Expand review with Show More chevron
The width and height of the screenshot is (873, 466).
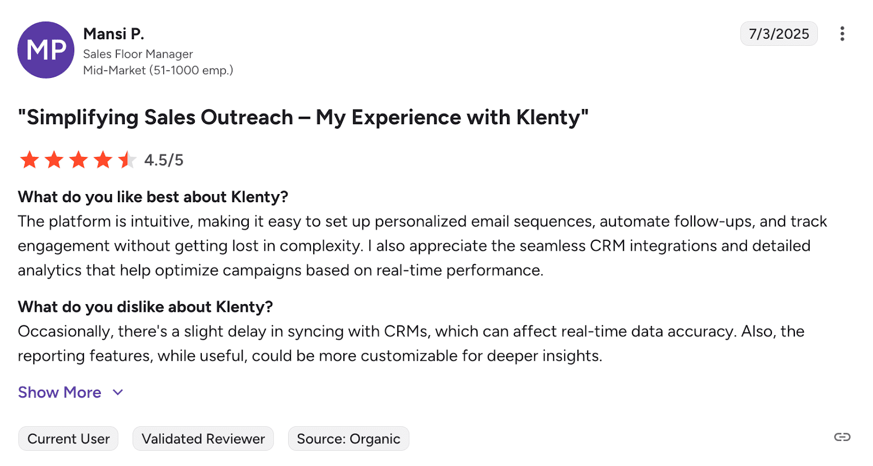pos(118,392)
